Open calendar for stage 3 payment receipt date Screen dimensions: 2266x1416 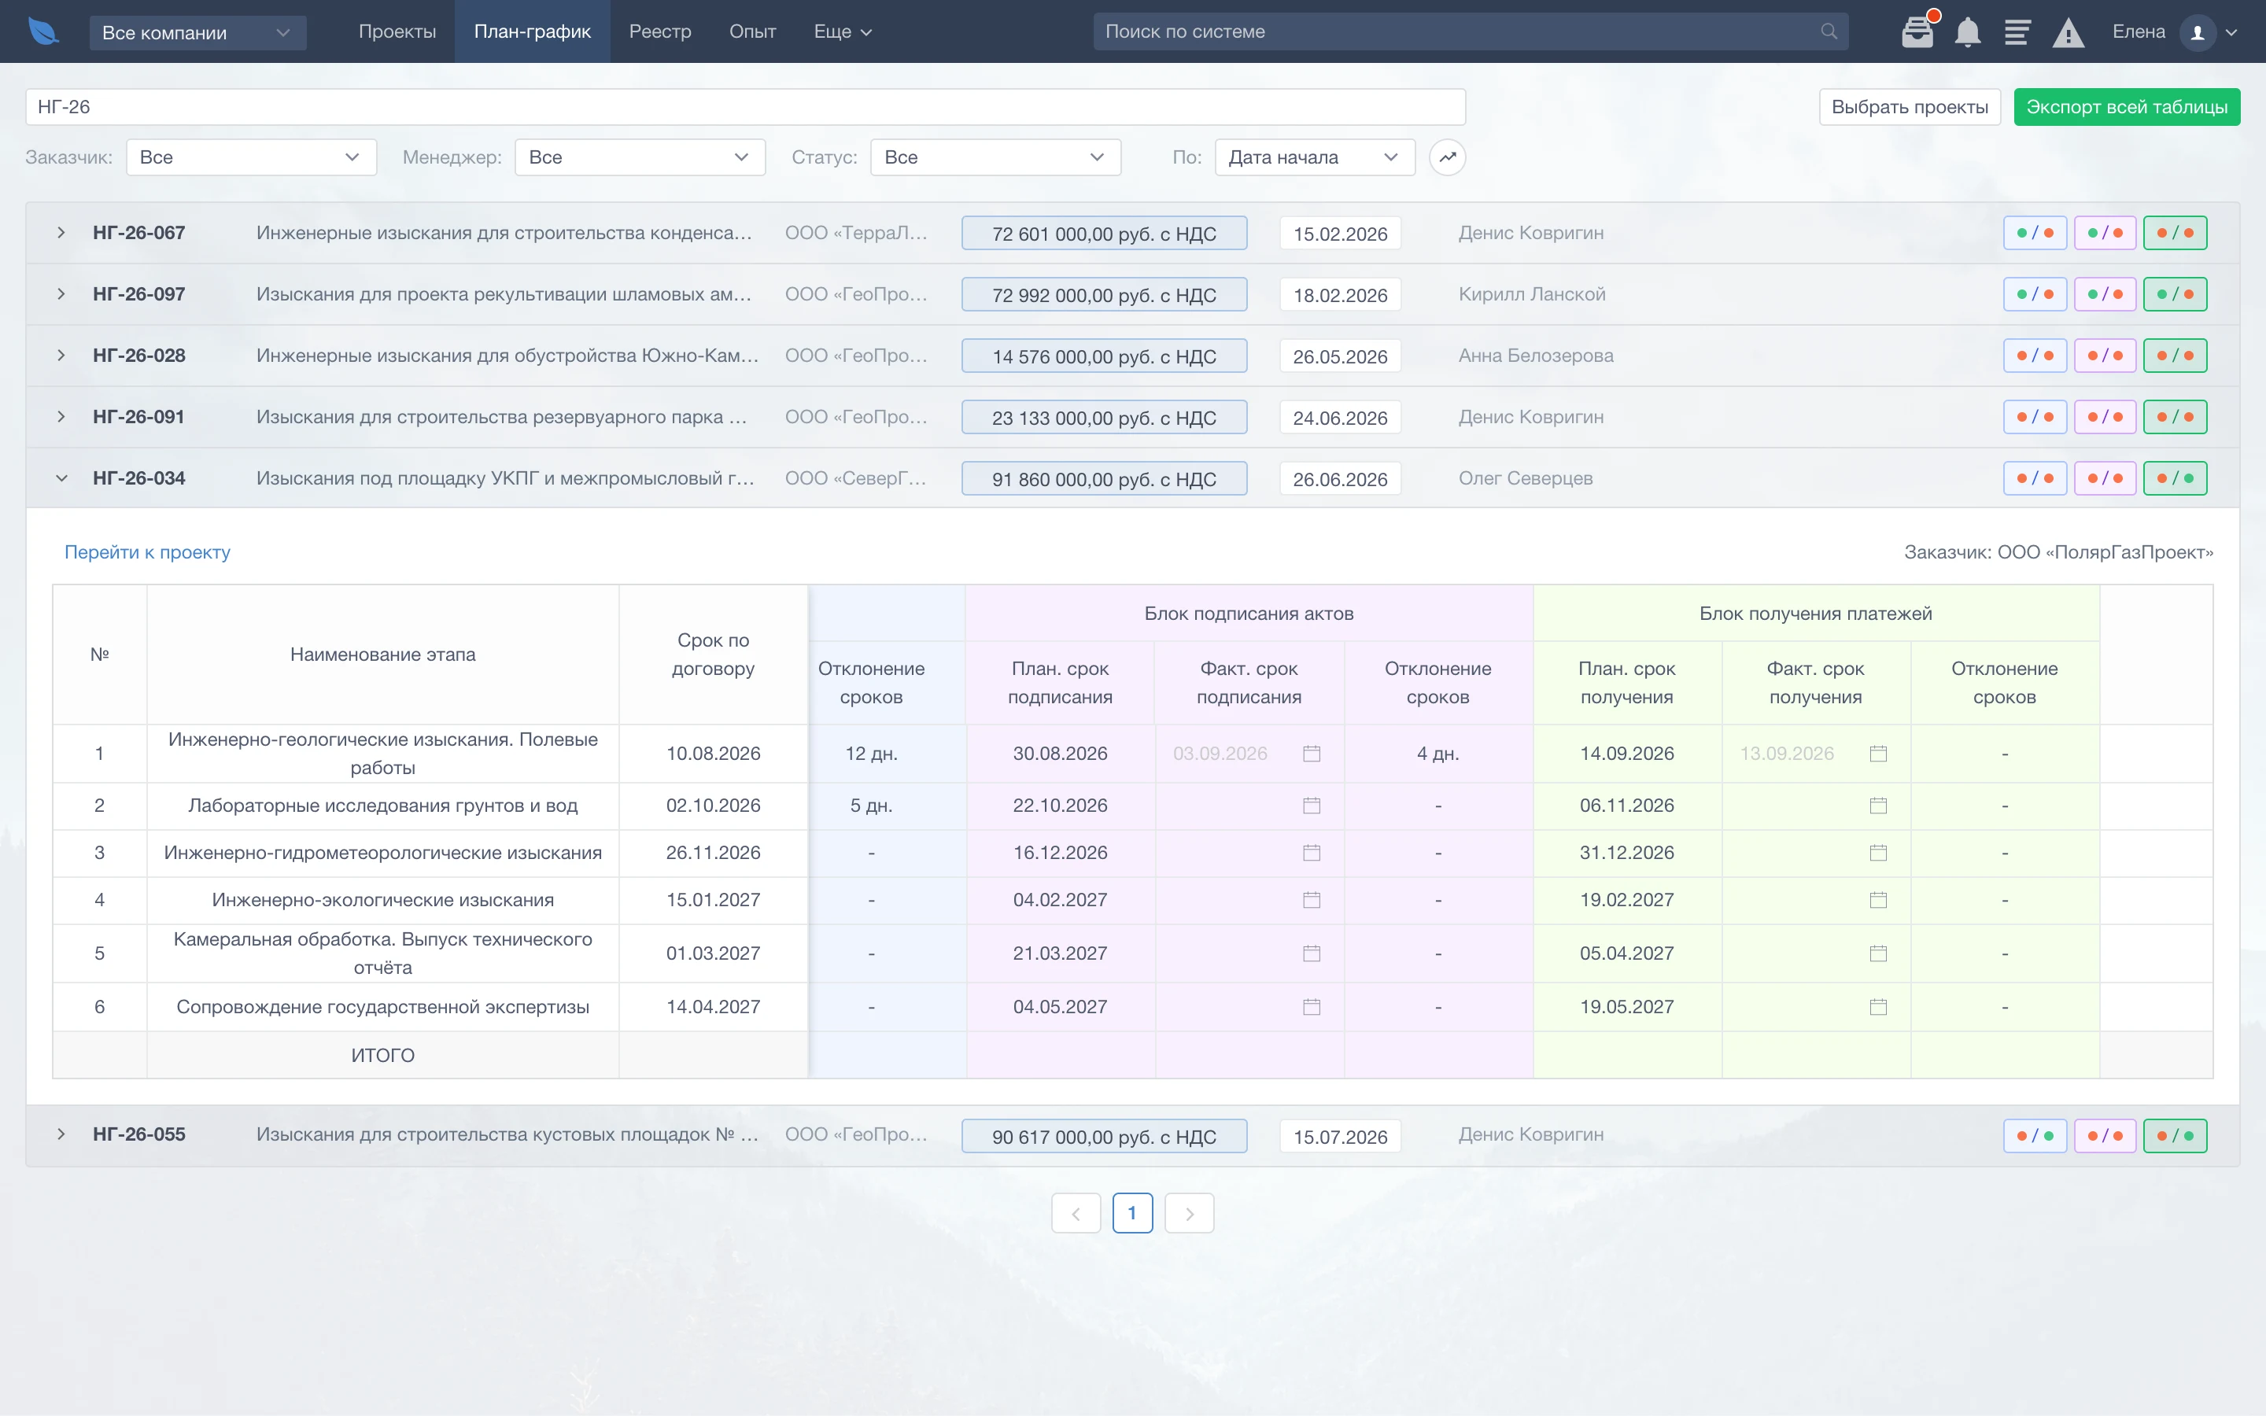1877,852
